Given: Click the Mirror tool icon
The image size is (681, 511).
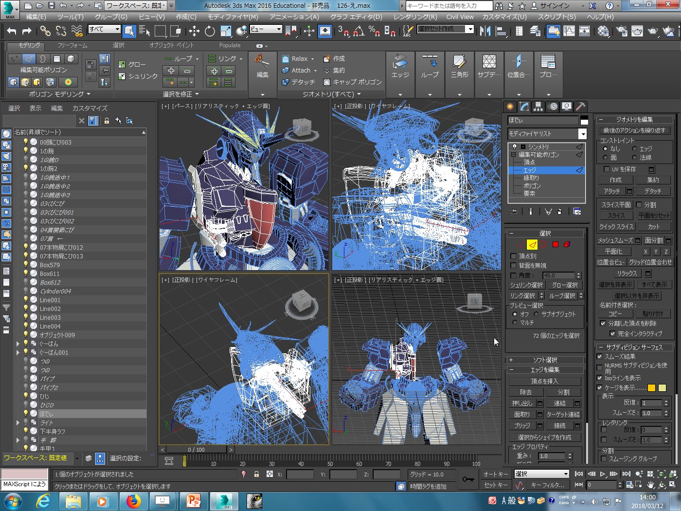Looking at the screenshot, I should [485, 31].
